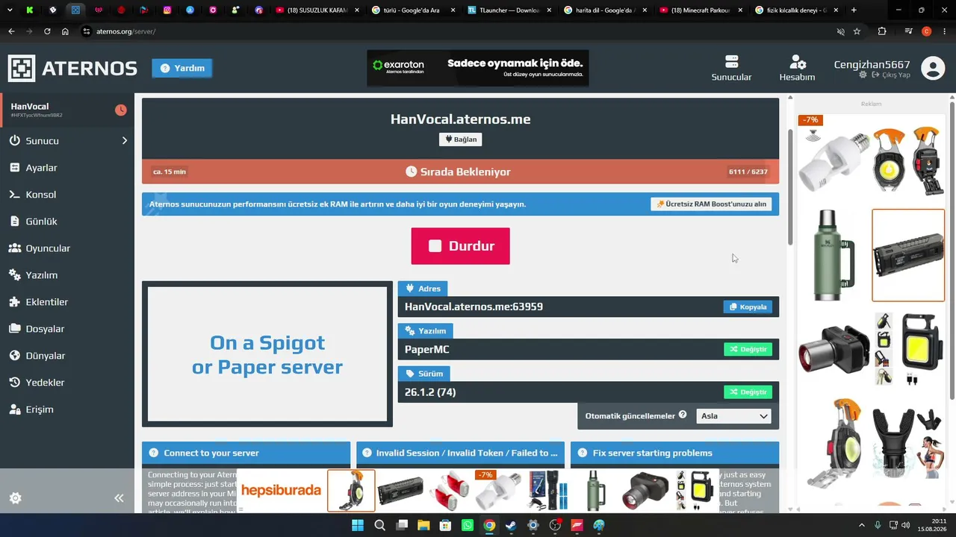The width and height of the screenshot is (956, 537).
Task: Select the HanVocal server in sidebar
Action: [x=67, y=110]
